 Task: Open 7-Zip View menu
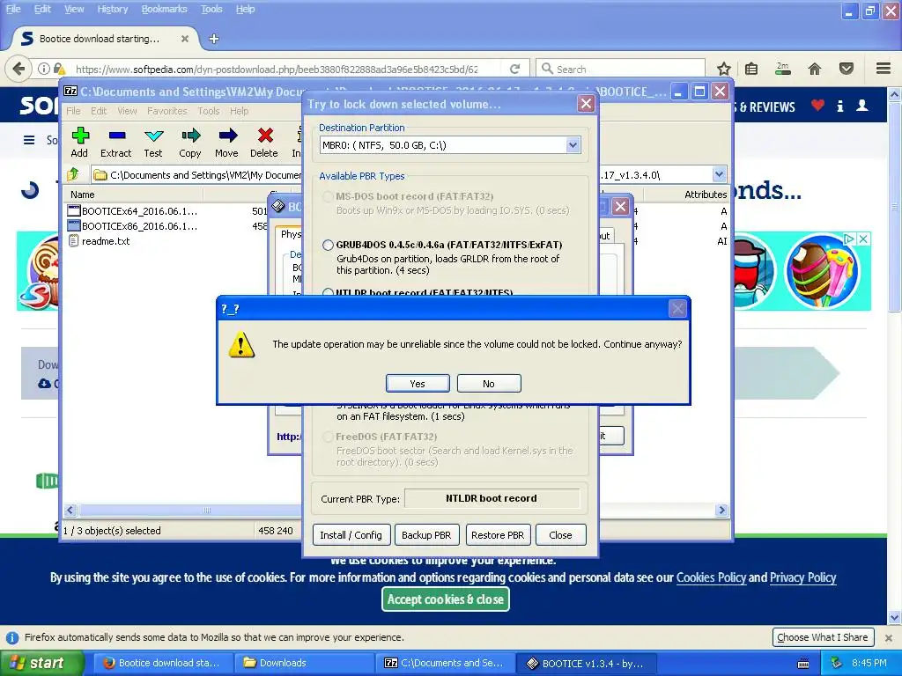click(127, 111)
